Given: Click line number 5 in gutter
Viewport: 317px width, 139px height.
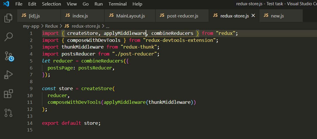Looking at the screenshot, I should tap(31, 61).
